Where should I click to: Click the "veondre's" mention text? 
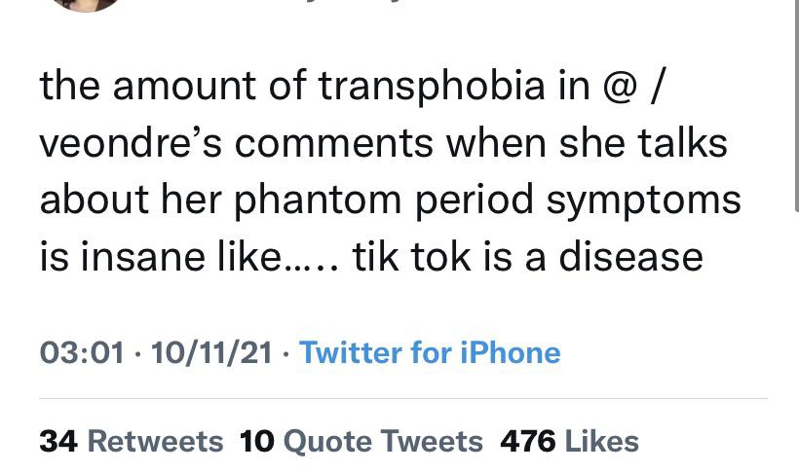[x=131, y=143]
